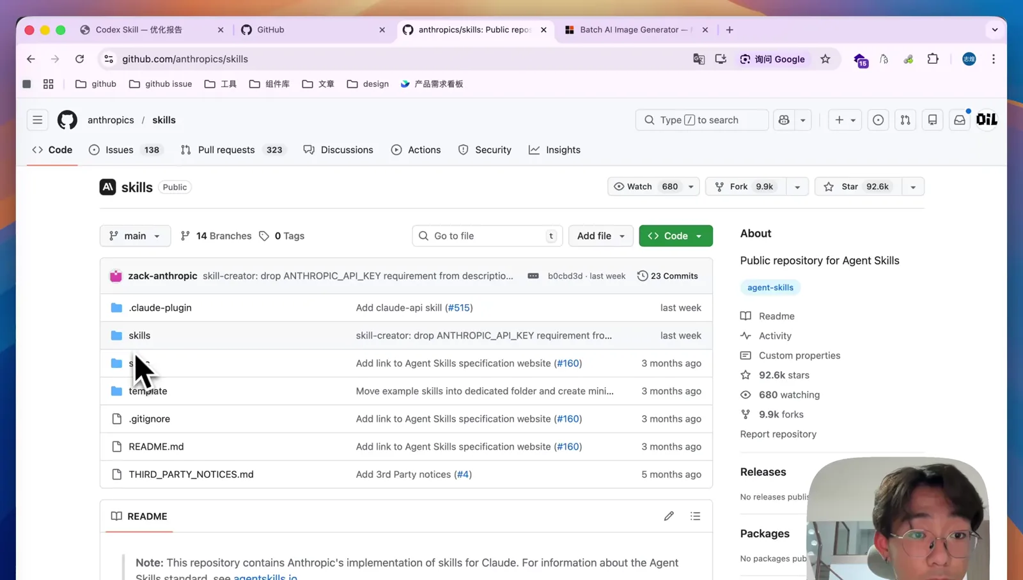Viewport: 1023px width, 580px height.
Task: Open the .claude-plugin folder
Action: point(160,308)
